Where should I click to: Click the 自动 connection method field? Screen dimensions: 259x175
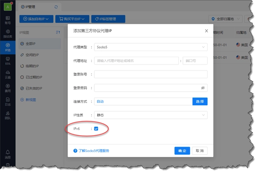click(x=143, y=101)
